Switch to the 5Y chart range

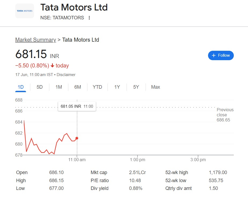coord(136,87)
